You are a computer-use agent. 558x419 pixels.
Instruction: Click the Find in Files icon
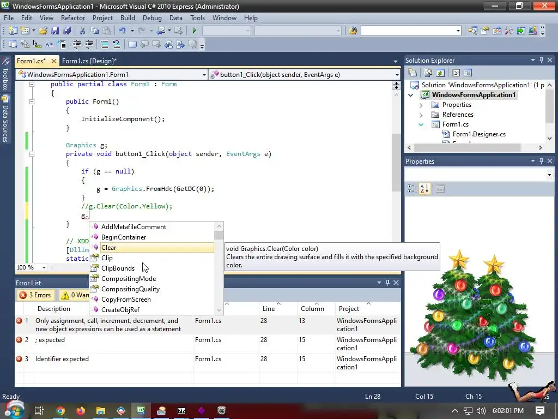[x=353, y=31]
